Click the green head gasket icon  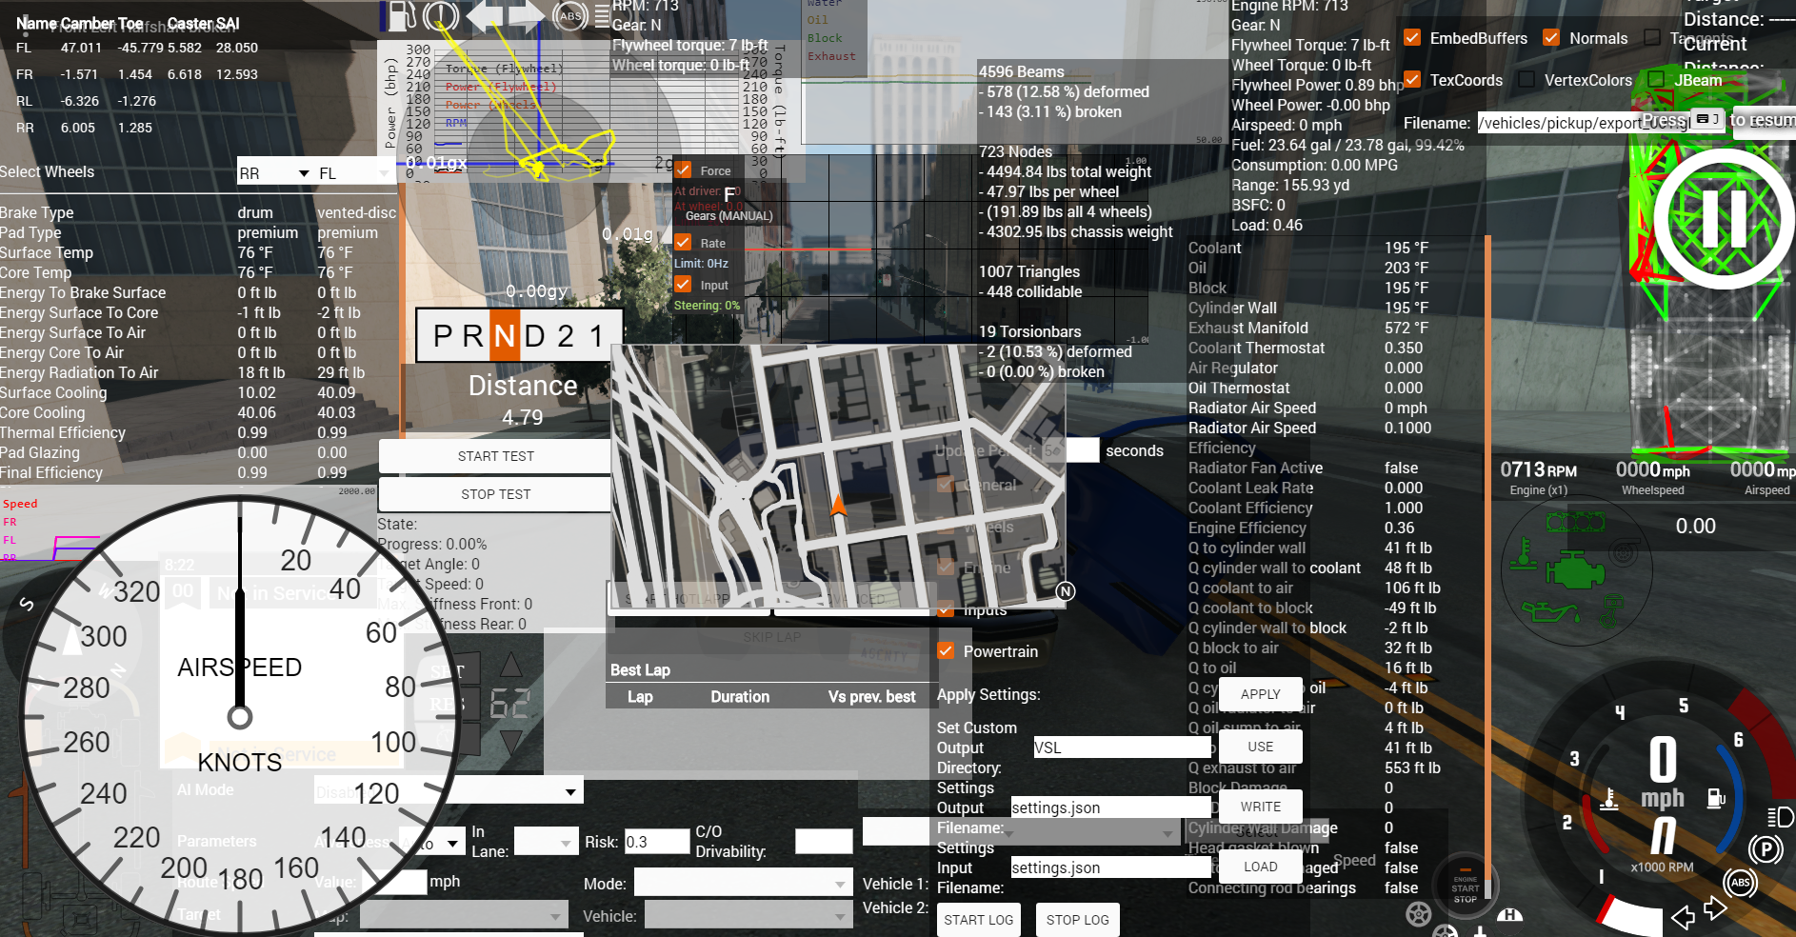pos(1574,522)
